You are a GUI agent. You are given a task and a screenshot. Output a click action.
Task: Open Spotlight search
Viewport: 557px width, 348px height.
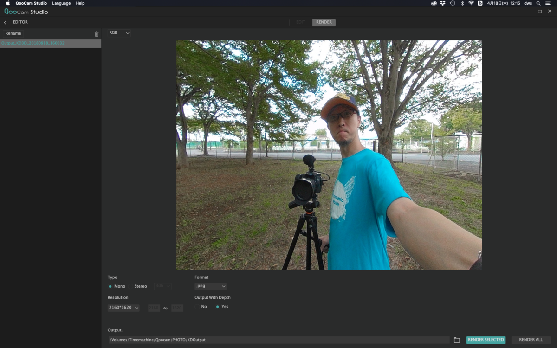click(x=538, y=3)
